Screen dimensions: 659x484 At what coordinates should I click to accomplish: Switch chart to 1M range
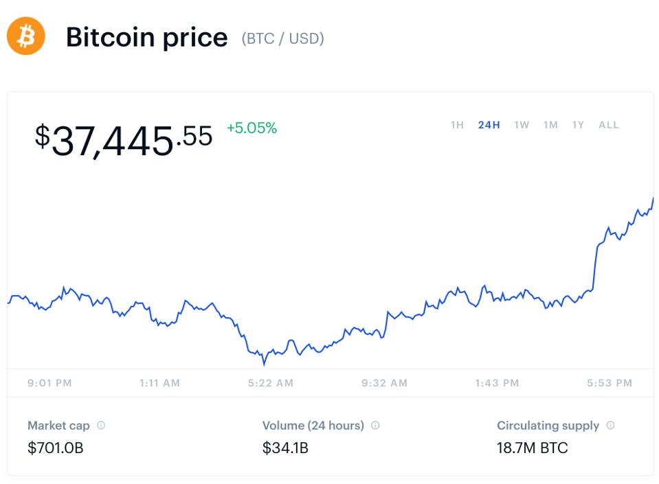tap(550, 125)
